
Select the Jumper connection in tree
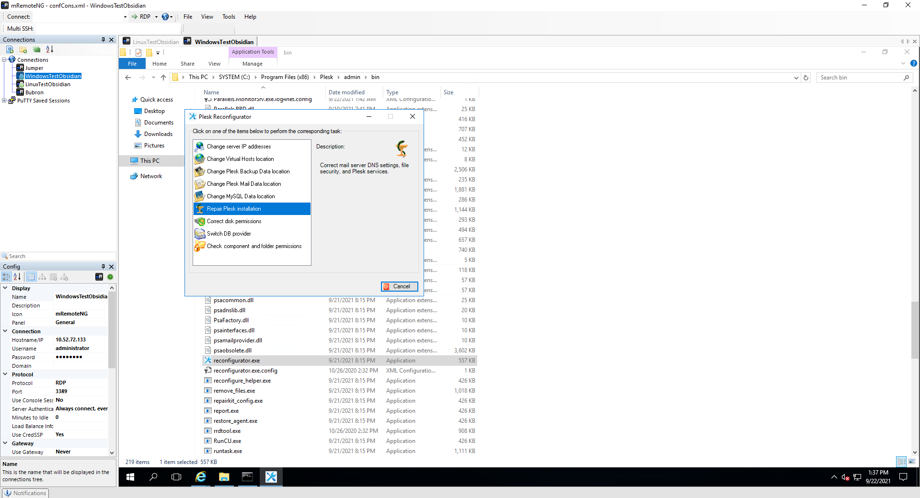point(34,68)
